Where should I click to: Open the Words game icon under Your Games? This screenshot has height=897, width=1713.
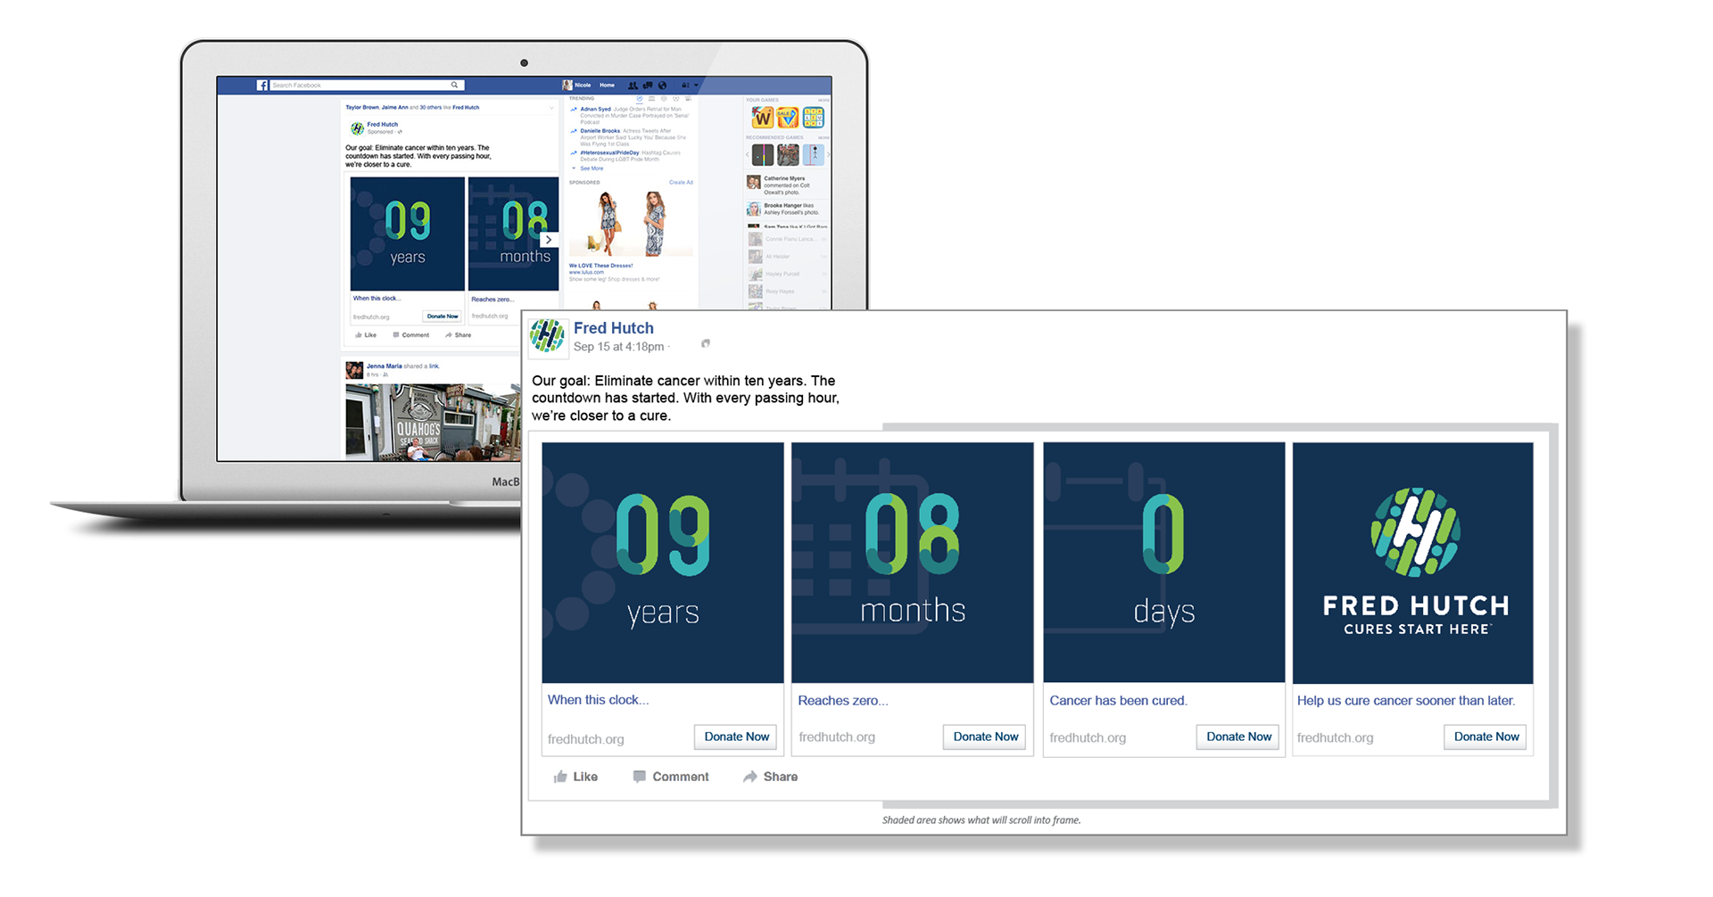763,118
